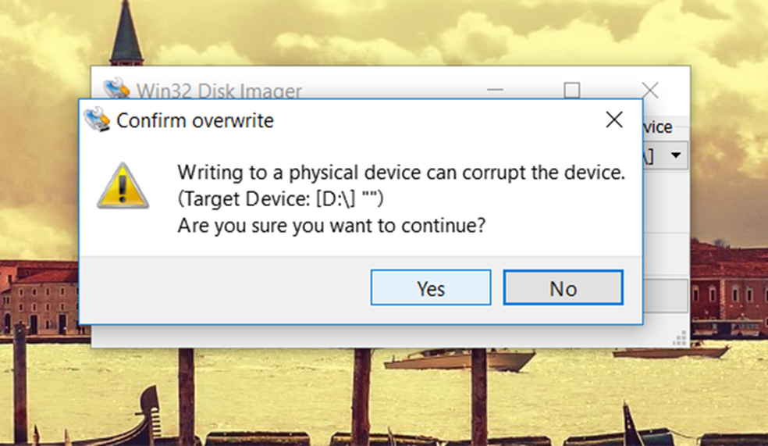Click the window resize grip corner
The image size is (768, 446).
[x=679, y=338]
